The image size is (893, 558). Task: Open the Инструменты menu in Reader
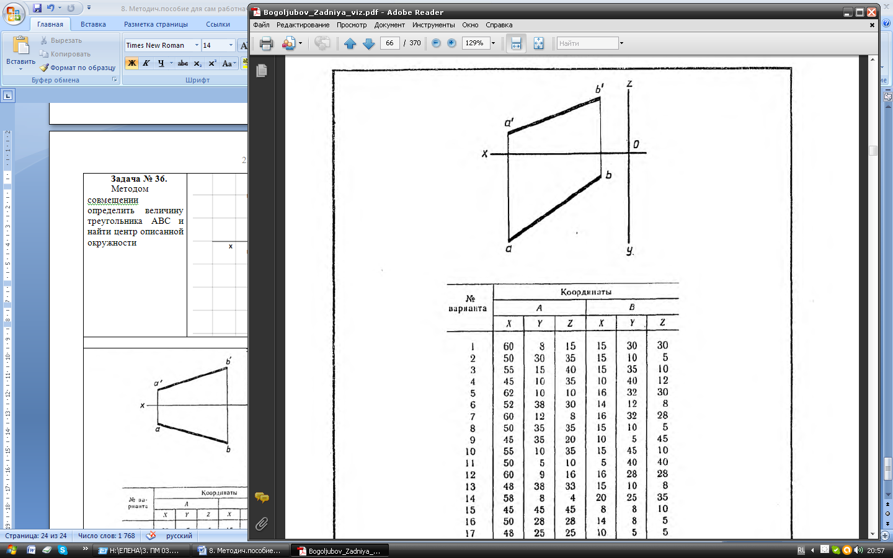[x=433, y=25]
